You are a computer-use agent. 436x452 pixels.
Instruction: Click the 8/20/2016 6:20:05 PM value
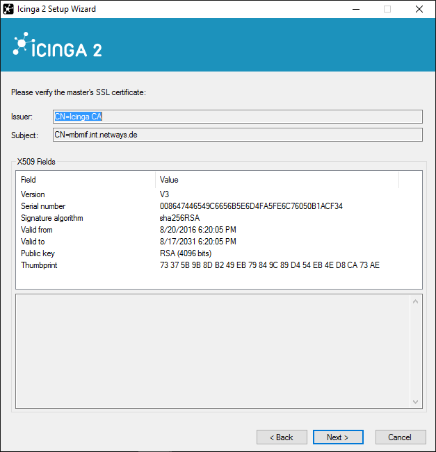pyautogui.click(x=198, y=230)
